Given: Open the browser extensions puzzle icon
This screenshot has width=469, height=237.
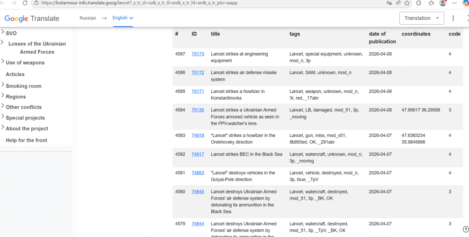Looking at the screenshot, I should point(419,3).
